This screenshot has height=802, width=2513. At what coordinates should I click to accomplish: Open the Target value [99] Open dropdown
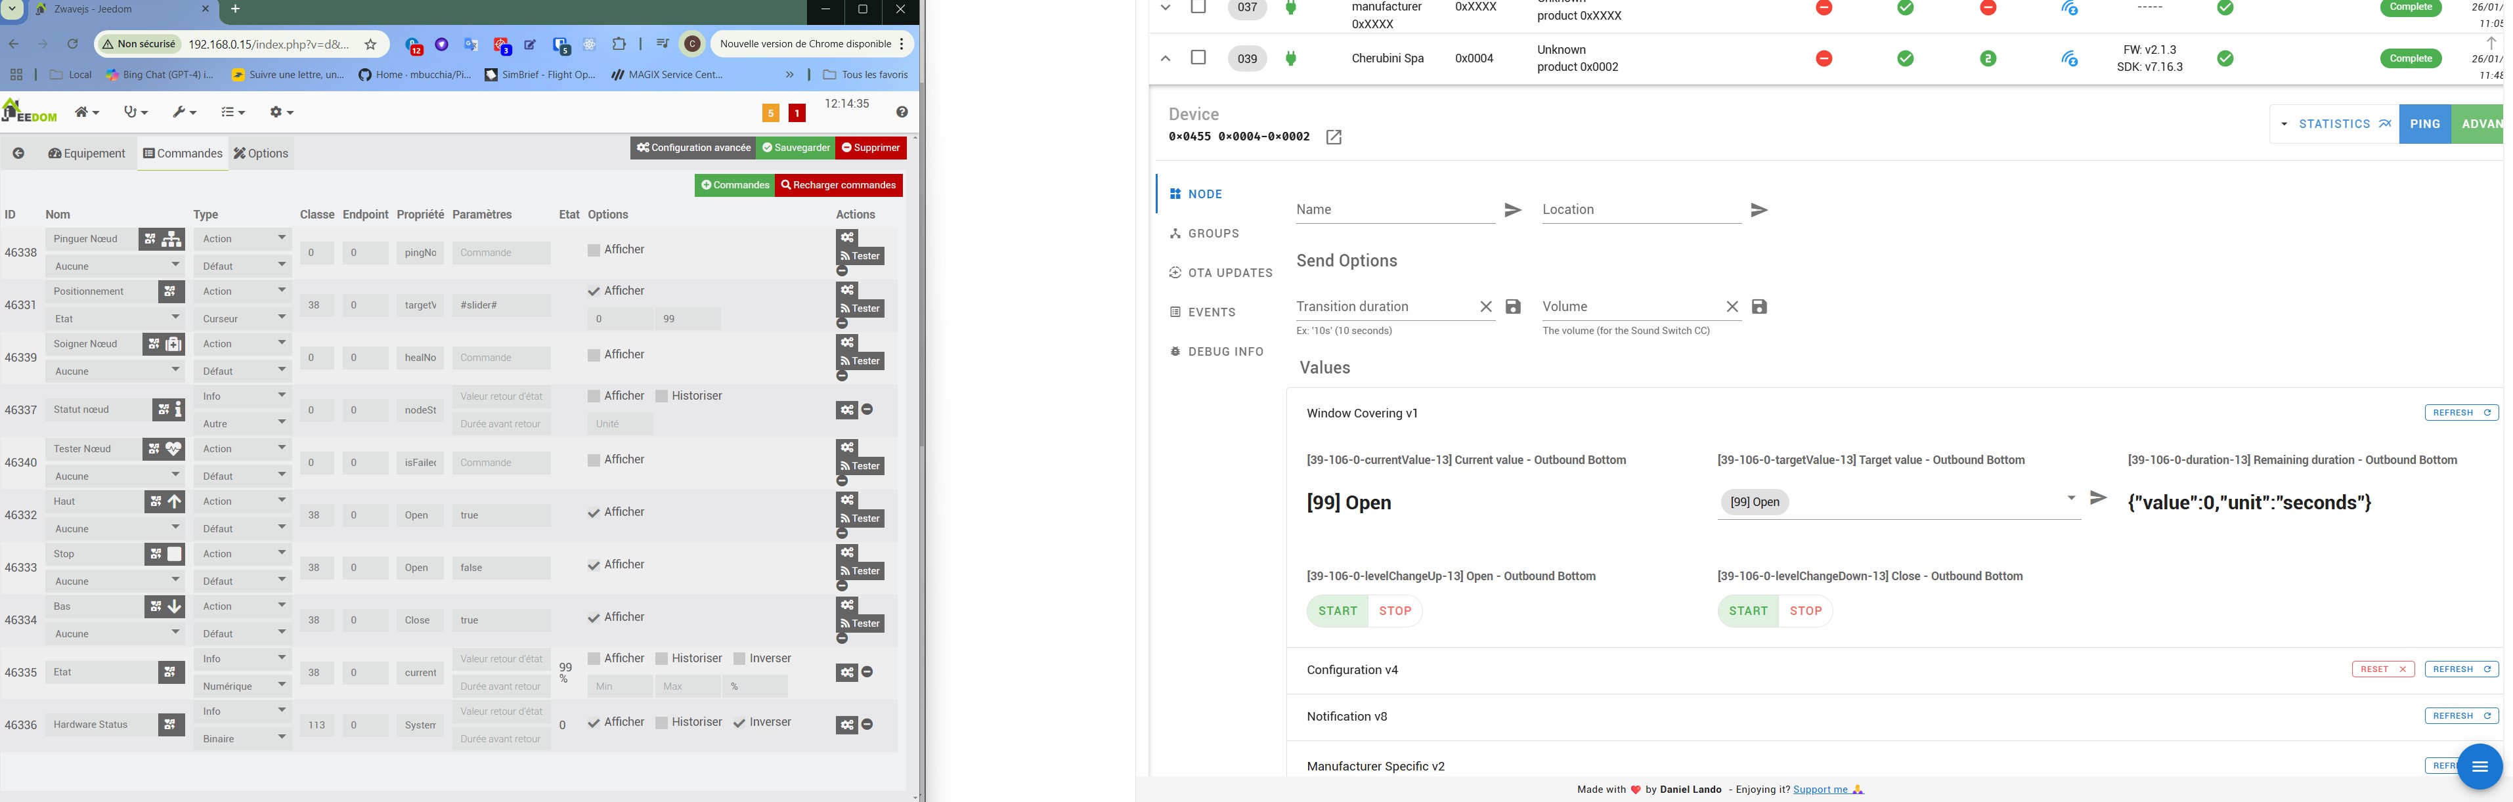[x=1898, y=502]
